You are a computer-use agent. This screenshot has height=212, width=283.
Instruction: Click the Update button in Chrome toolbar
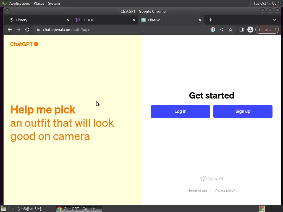(x=264, y=30)
